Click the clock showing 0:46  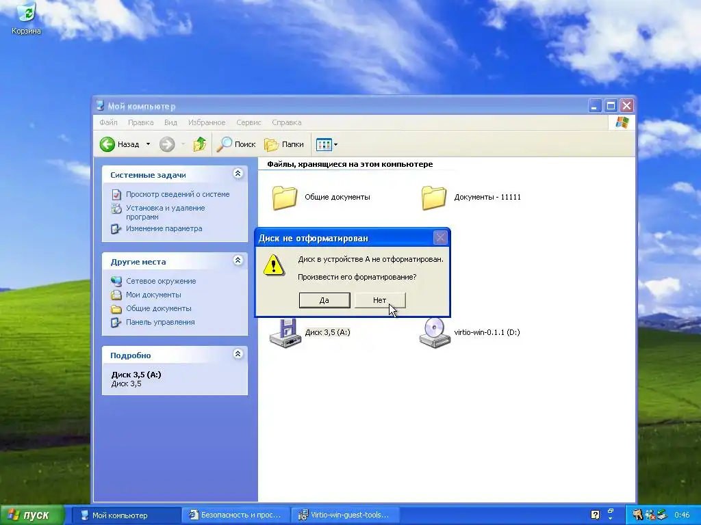682,515
